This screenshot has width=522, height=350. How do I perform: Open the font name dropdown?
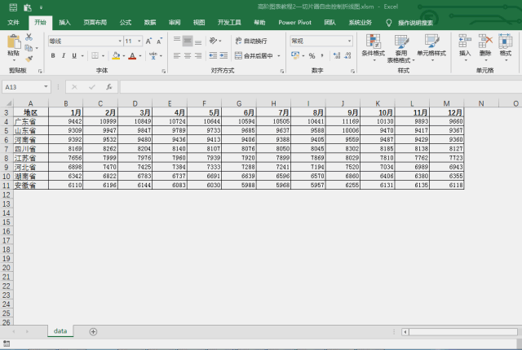pos(120,42)
